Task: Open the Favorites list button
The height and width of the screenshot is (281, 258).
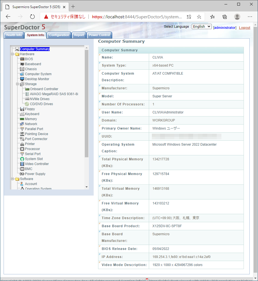Action: (x=212, y=17)
